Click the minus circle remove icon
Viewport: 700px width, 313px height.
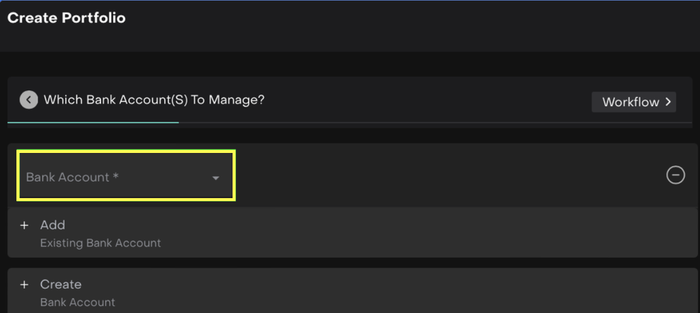(675, 175)
